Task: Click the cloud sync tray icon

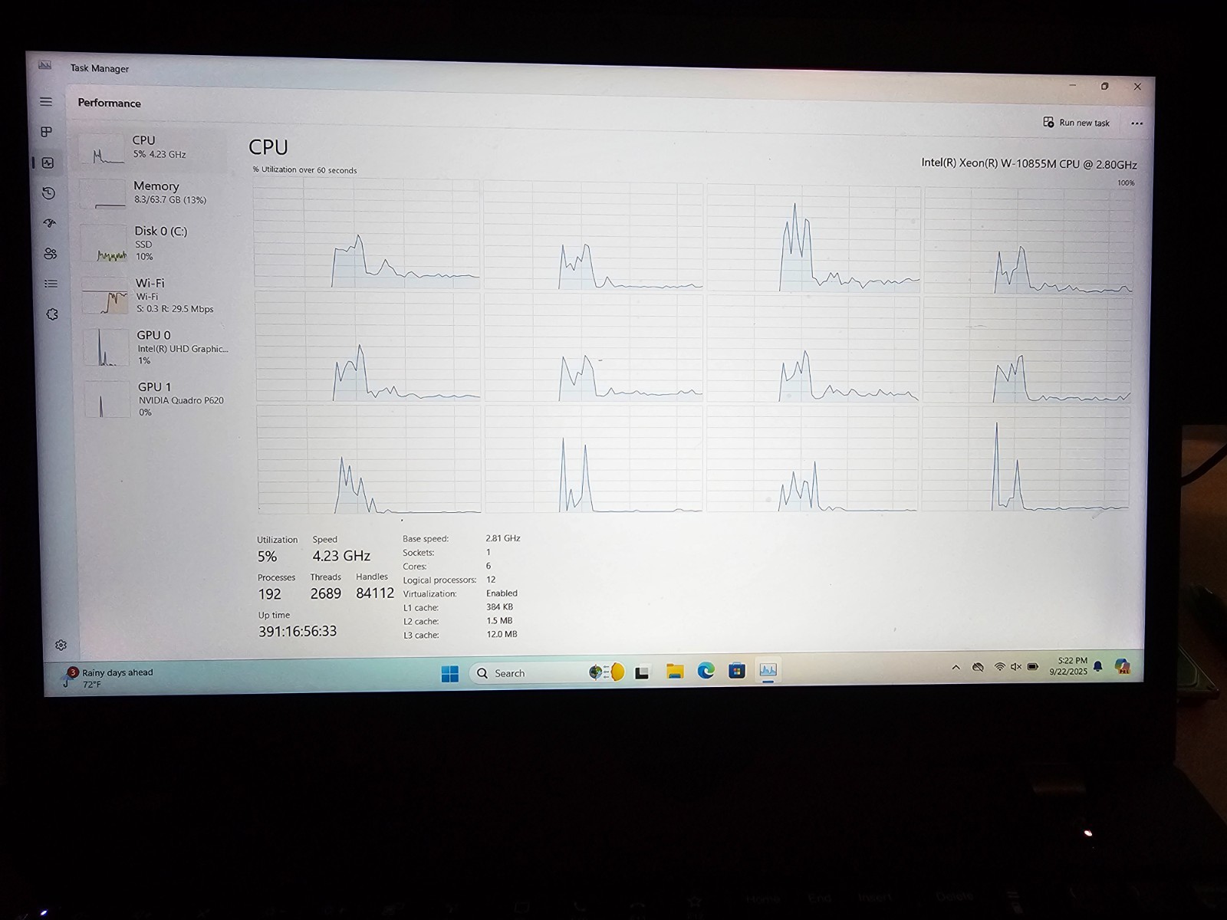Action: point(978,668)
